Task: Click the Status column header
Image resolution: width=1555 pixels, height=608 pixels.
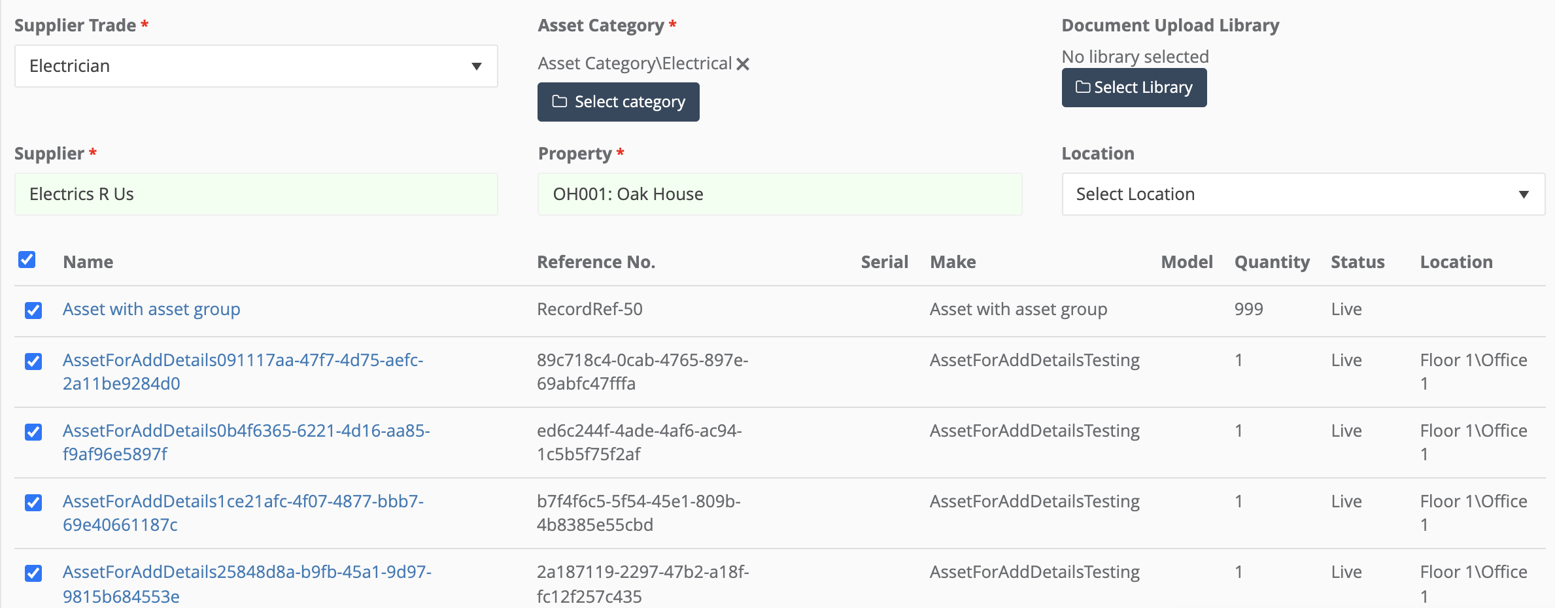Action: [x=1358, y=262]
